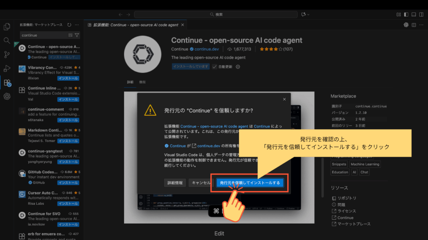
Task: Toggle the bottom panel layout button
Action: point(413,15)
